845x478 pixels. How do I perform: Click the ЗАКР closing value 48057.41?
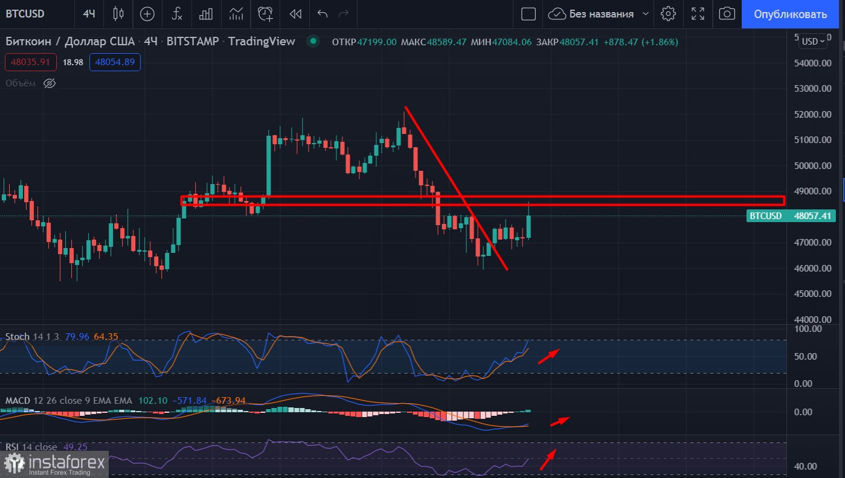pos(579,42)
